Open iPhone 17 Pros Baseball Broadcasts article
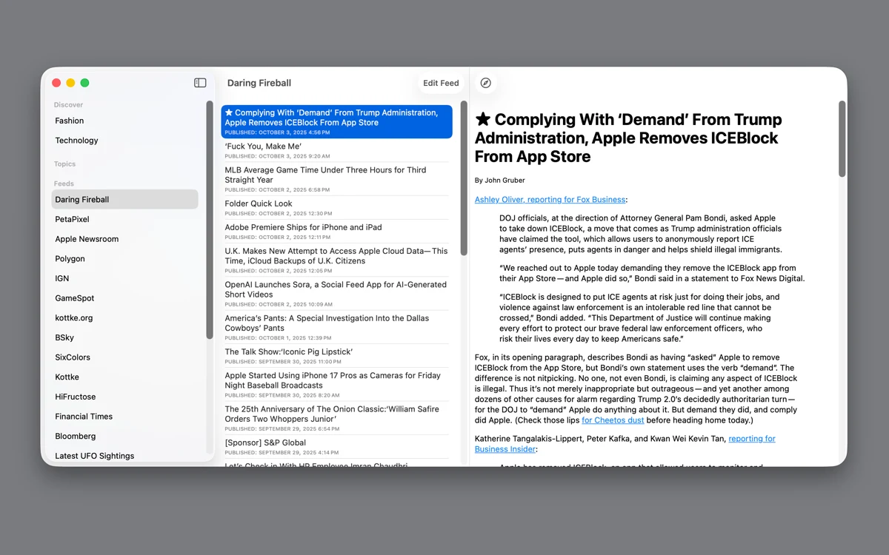This screenshot has width=889, height=555. (x=336, y=385)
